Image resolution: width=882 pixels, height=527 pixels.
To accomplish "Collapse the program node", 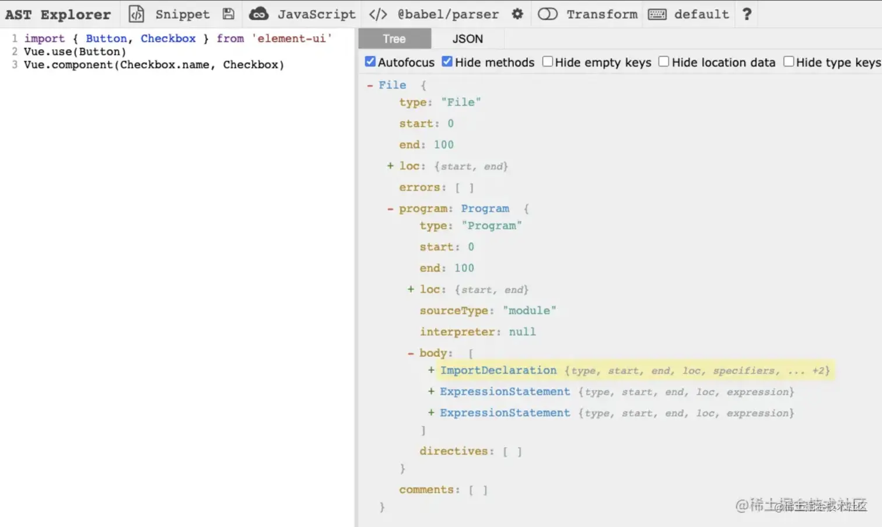I will point(390,209).
